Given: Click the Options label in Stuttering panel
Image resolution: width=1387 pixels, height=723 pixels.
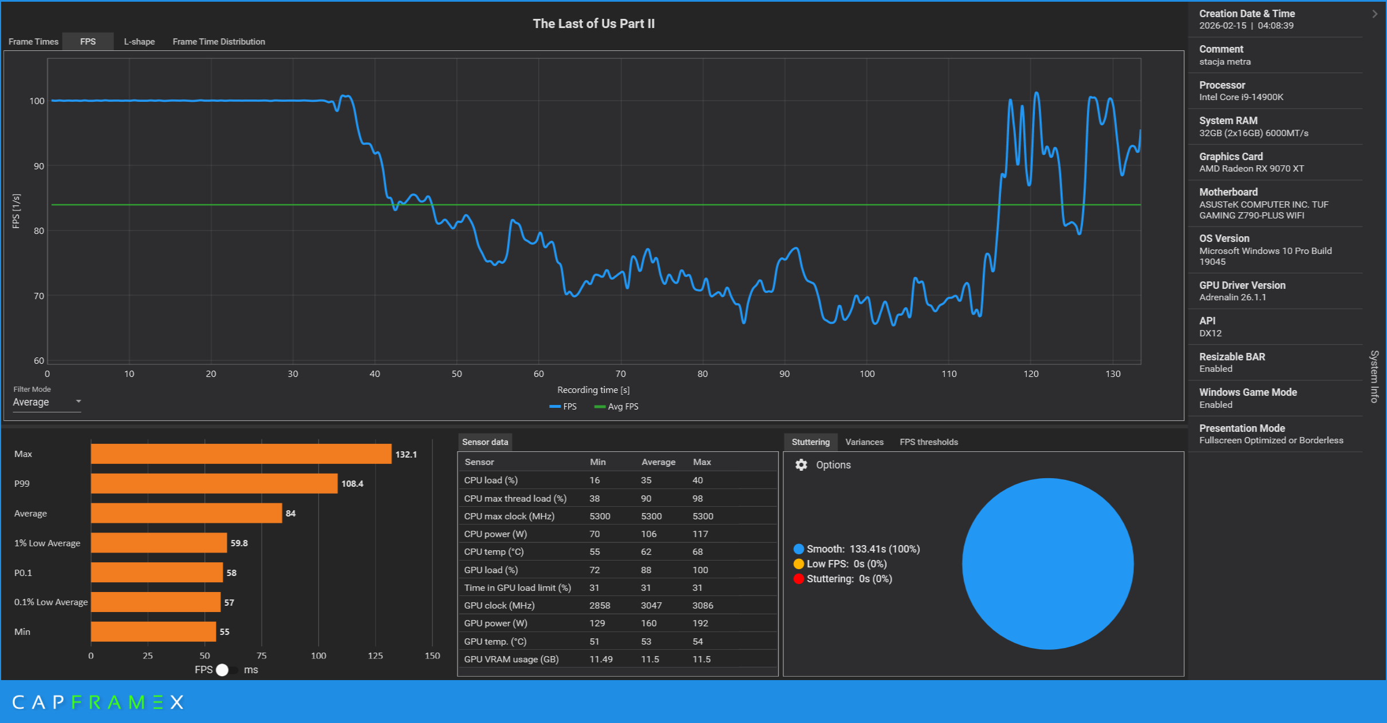Looking at the screenshot, I should tap(833, 465).
